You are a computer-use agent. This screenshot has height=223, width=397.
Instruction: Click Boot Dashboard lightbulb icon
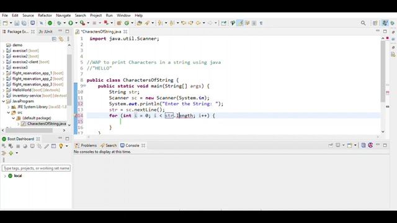tap(61, 146)
